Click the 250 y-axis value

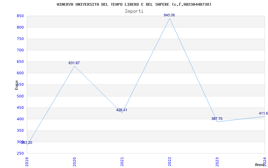pyautogui.click(x=20, y=154)
